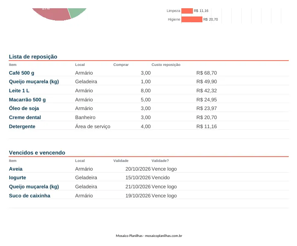Click the 'Mosaico Planilhas - mosaicoplanilhas.com.br' footer text
This screenshot has height=246, width=297.
[x=149, y=236]
